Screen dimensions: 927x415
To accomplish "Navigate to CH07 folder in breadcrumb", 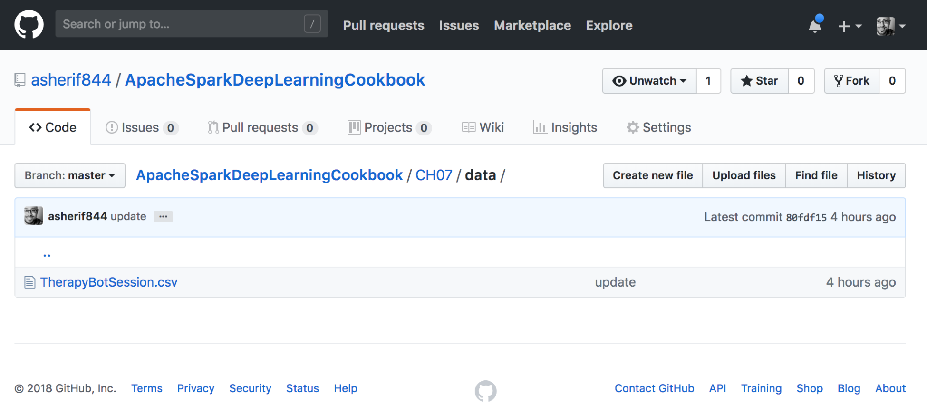I will pos(434,175).
